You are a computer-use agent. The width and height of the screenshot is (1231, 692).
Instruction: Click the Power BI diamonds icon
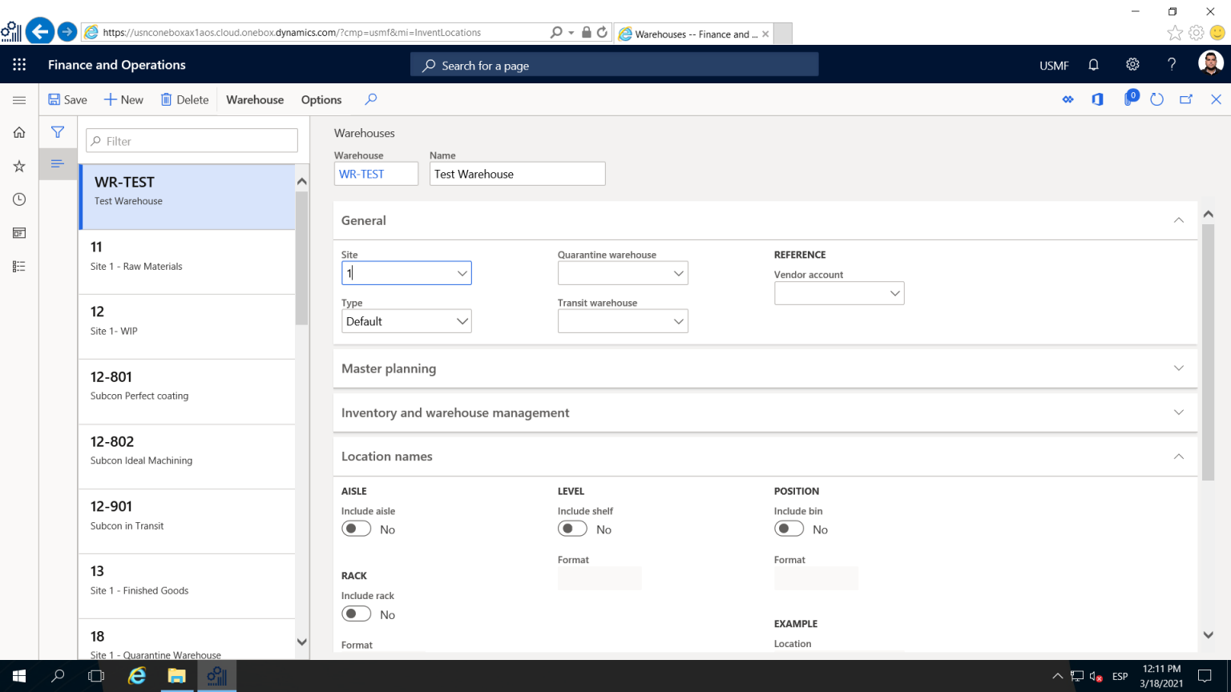1068,99
